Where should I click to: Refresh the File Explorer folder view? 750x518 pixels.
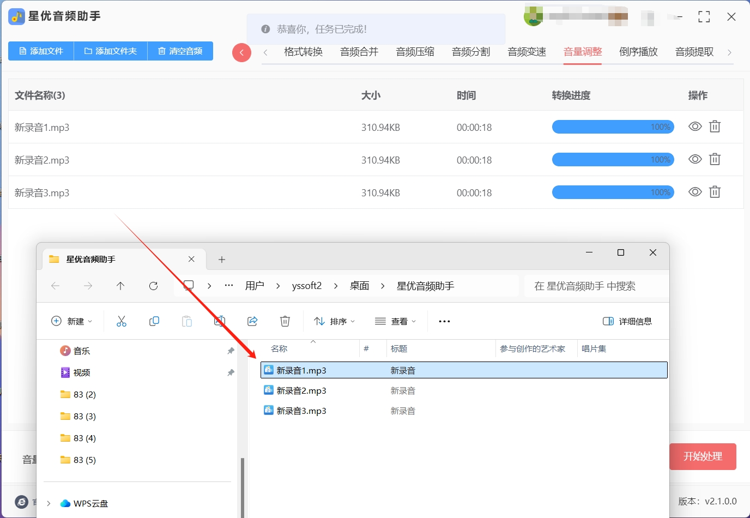pyautogui.click(x=153, y=286)
